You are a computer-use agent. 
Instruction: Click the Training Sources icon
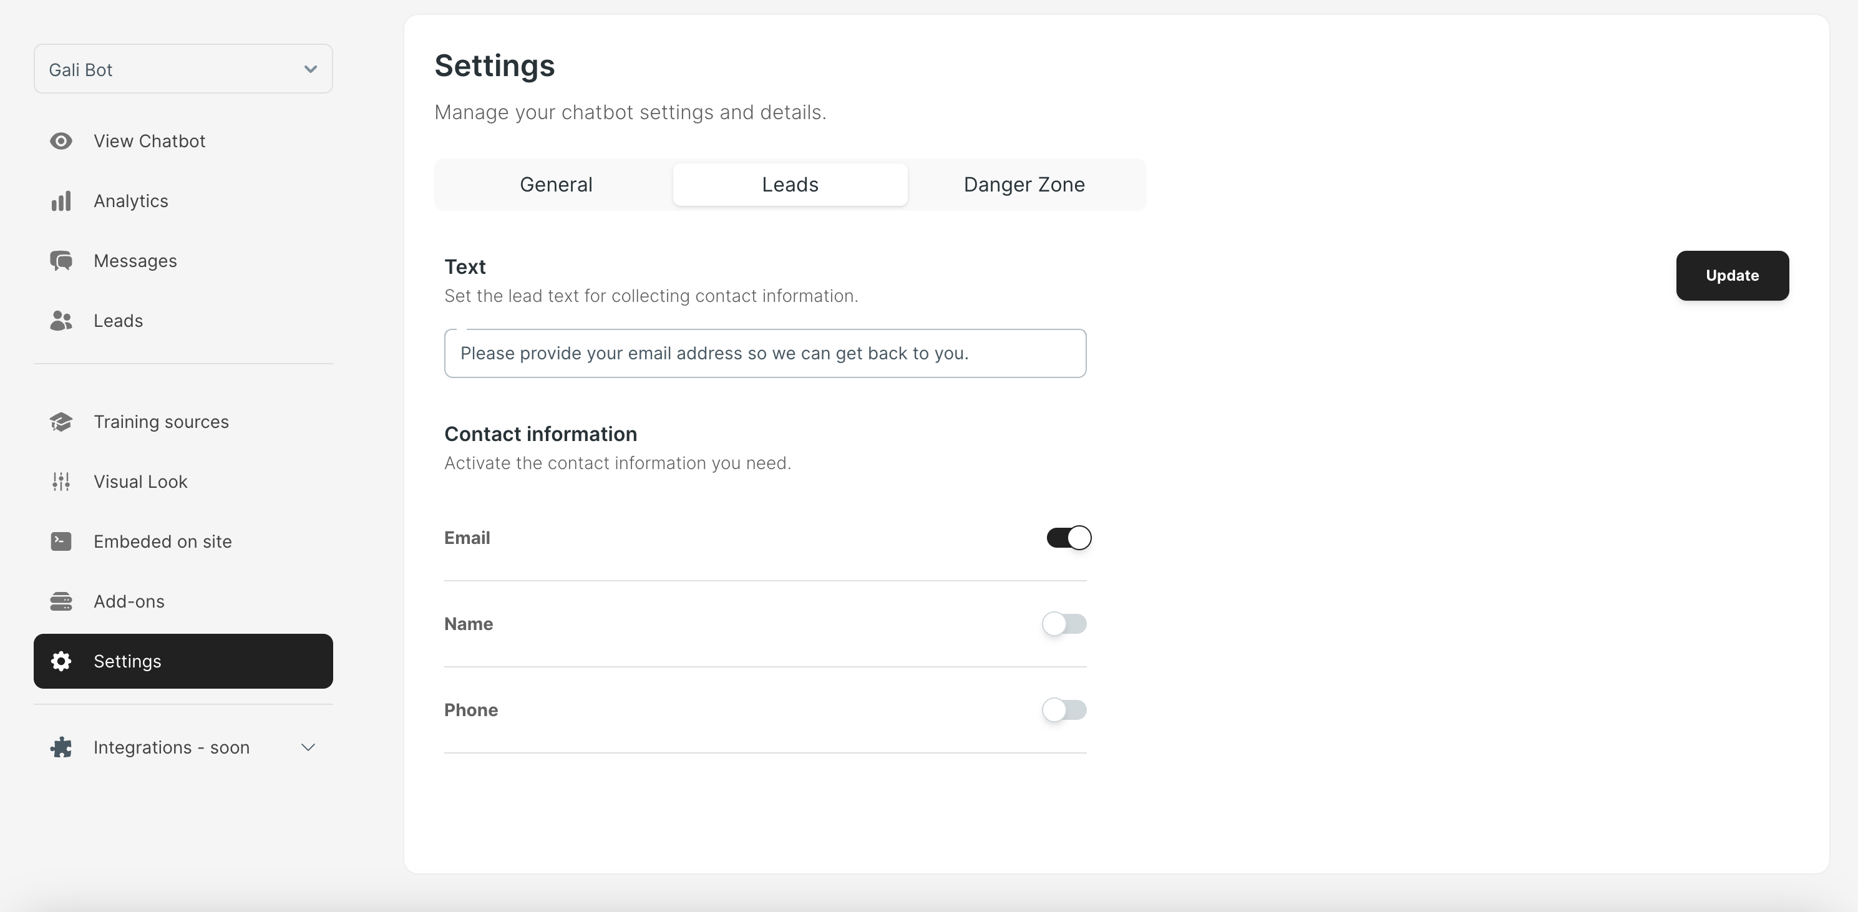(x=61, y=420)
